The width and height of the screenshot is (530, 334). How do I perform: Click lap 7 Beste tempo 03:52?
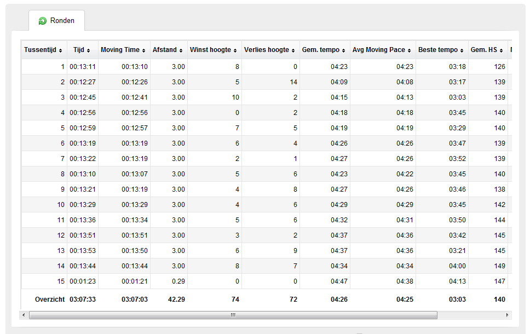(457, 159)
